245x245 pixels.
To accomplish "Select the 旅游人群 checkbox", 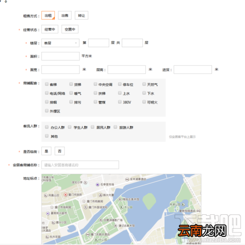I will tap(115, 127).
